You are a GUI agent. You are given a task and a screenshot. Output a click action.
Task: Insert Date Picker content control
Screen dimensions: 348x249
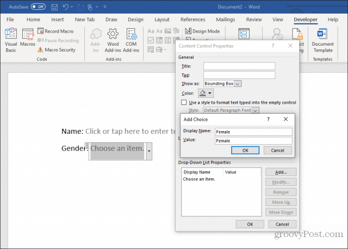point(176,40)
